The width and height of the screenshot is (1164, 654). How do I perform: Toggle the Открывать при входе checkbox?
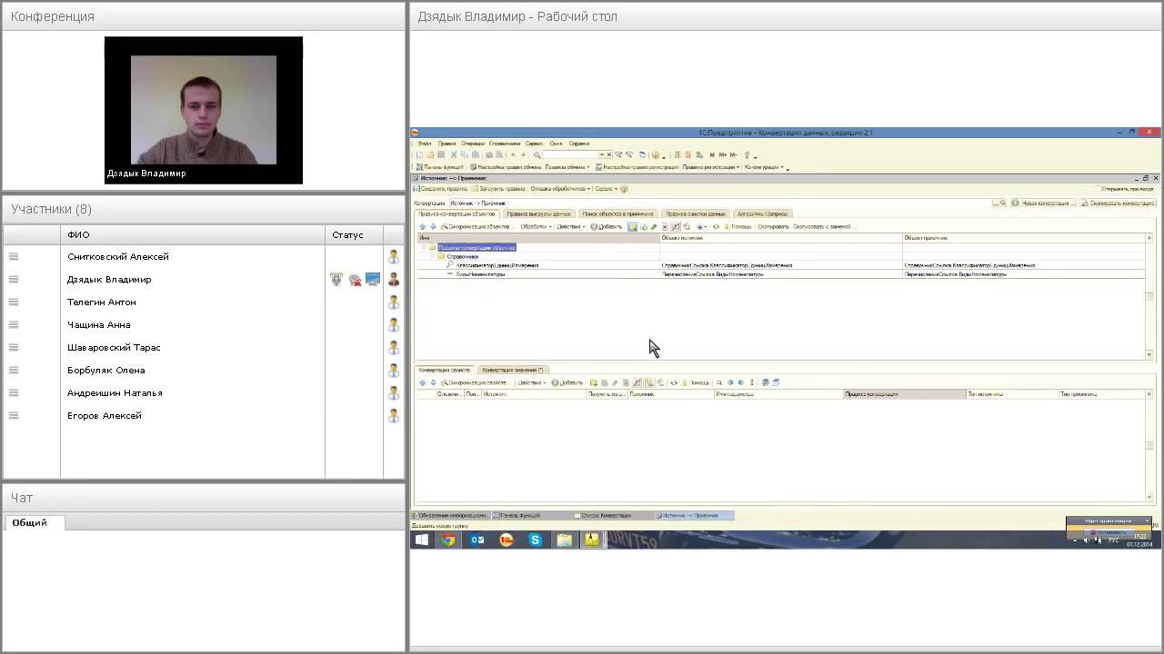coord(1098,189)
